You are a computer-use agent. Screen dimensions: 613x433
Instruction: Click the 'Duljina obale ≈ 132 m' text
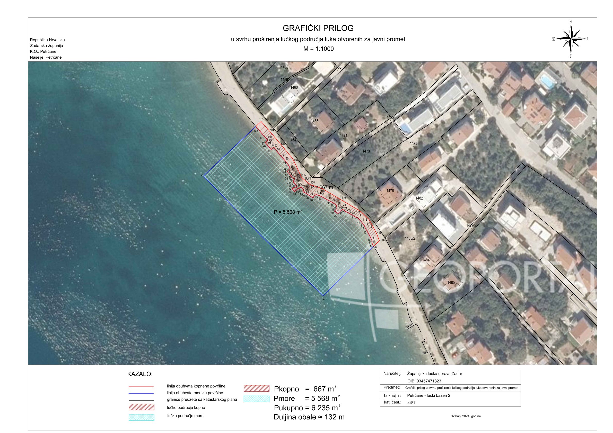pyautogui.click(x=309, y=417)
